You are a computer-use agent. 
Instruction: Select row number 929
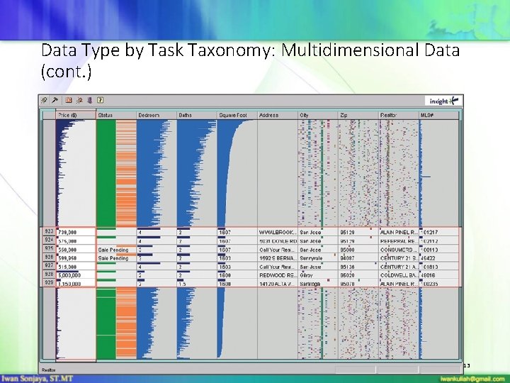[x=49, y=283]
